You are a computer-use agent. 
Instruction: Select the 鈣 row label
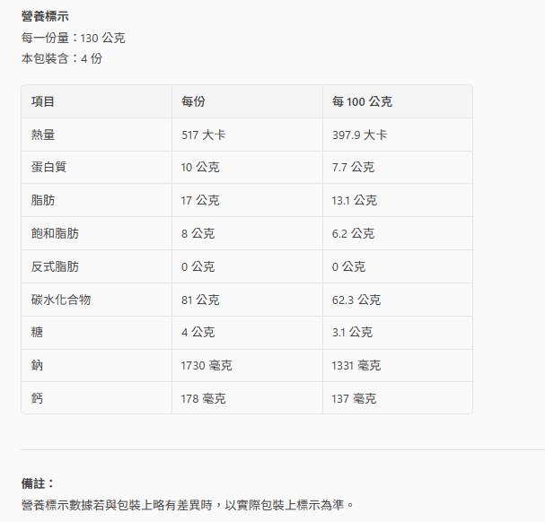point(37,398)
